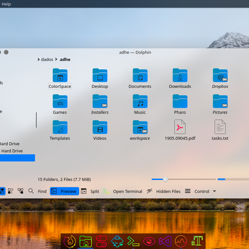The width and height of the screenshot is (249, 249).
Task: Click adhe in the breadcrumb path
Action: (x=65, y=60)
